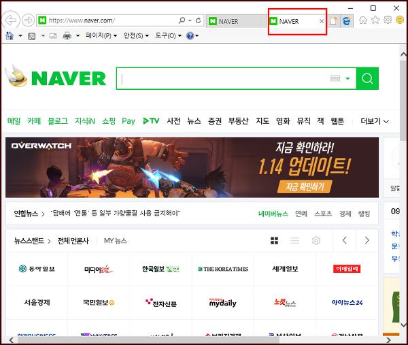Open the address bar autocomplete dropdown arrow
This screenshot has height=345, width=408.
(x=190, y=20)
